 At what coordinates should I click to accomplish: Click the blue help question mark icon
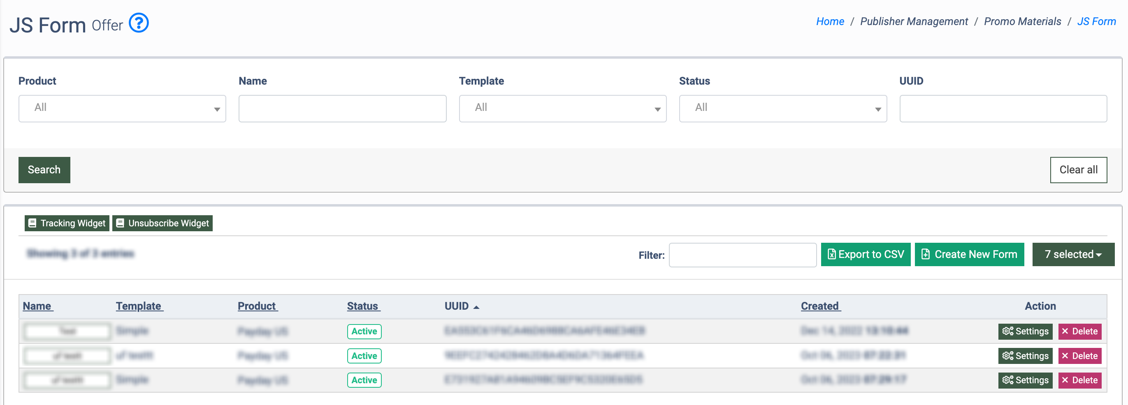pyautogui.click(x=138, y=23)
